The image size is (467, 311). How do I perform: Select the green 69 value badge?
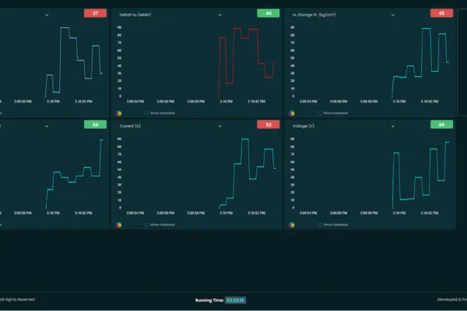coord(95,124)
